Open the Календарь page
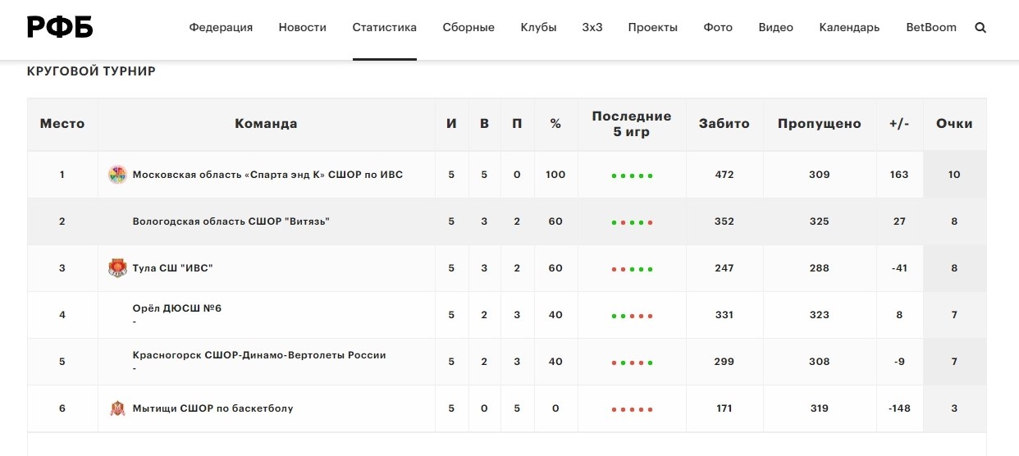Viewport: 1019px width, 456px height. pyautogui.click(x=849, y=27)
